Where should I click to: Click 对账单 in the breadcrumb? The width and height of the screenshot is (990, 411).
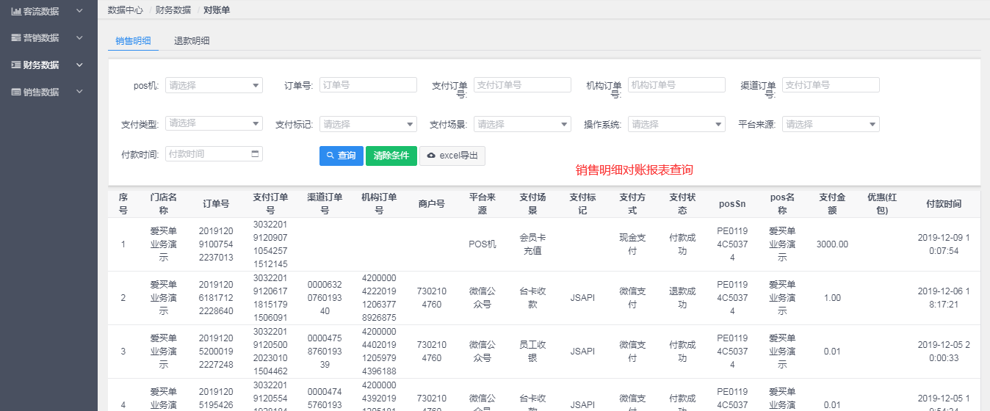tap(217, 10)
